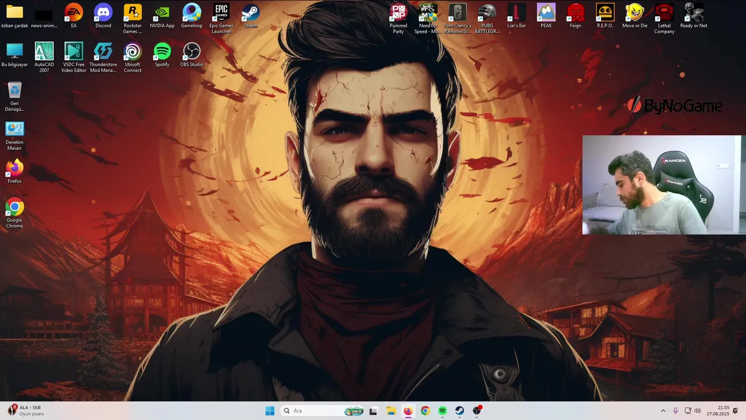Open Epic Games Launcher shortcut
The width and height of the screenshot is (746, 420).
tap(221, 19)
